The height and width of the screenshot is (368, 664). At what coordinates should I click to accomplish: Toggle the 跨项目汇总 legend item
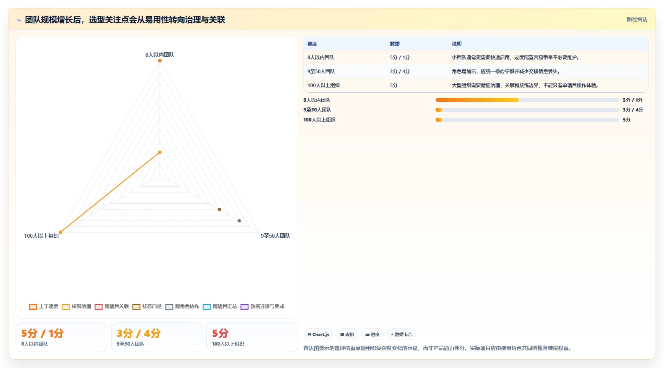pos(220,306)
